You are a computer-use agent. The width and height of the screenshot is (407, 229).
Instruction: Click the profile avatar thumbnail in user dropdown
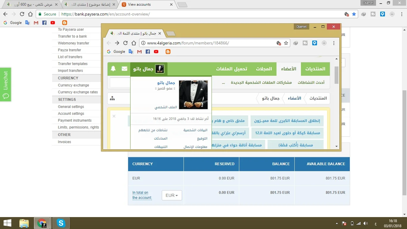point(193,95)
